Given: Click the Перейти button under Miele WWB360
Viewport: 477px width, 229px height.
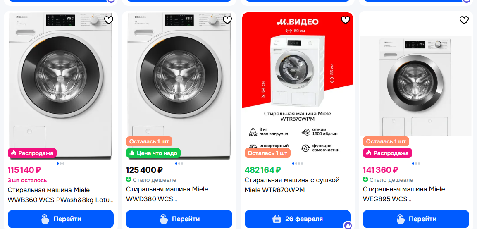Looking at the screenshot, I should pyautogui.click(x=61, y=219).
